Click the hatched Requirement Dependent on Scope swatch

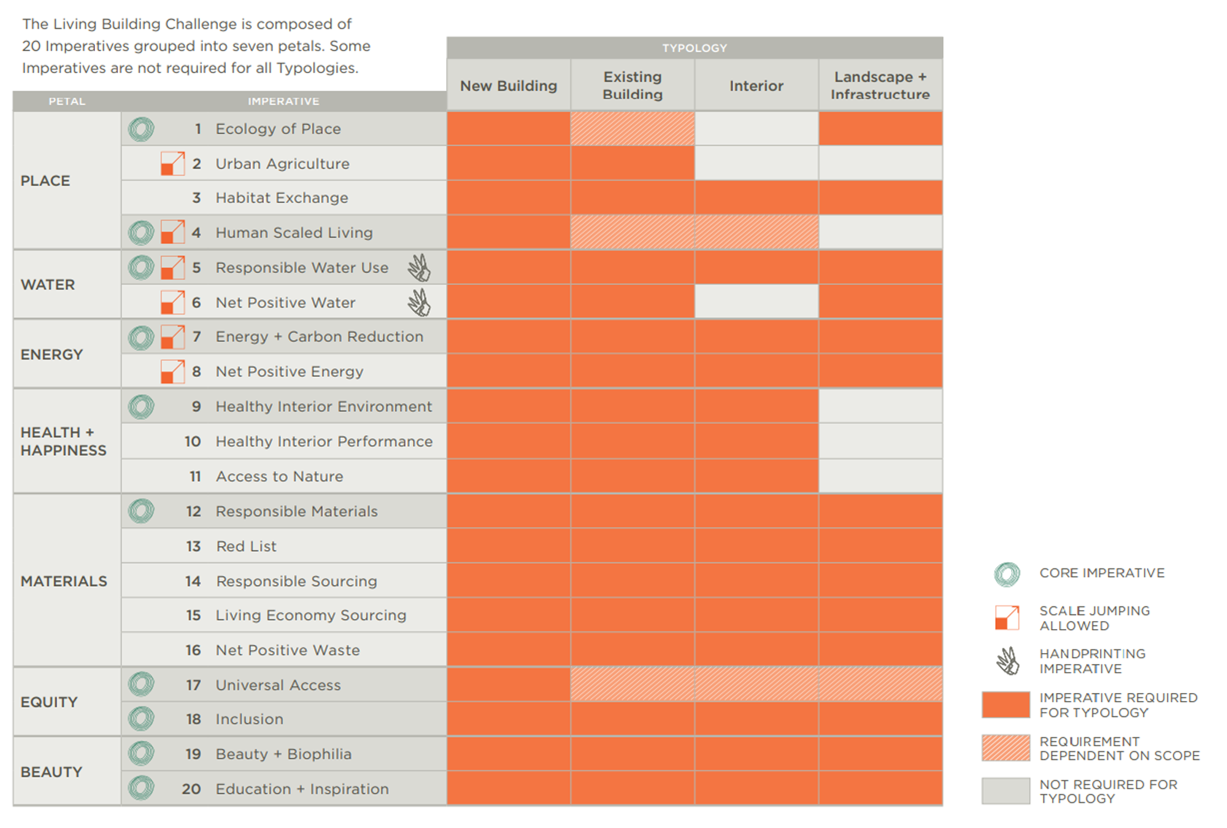click(1006, 748)
